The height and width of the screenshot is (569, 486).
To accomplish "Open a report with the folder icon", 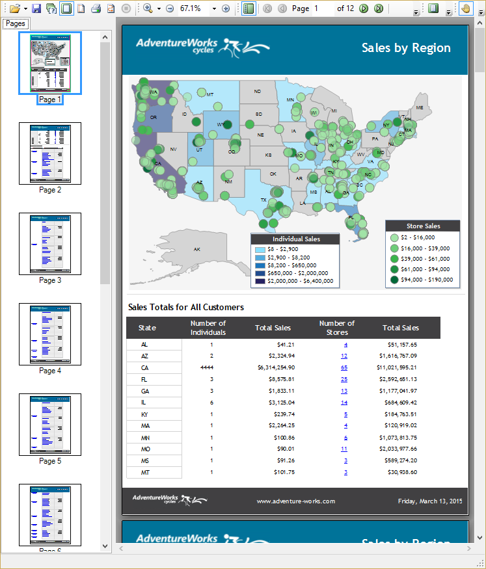I will 15,8.
